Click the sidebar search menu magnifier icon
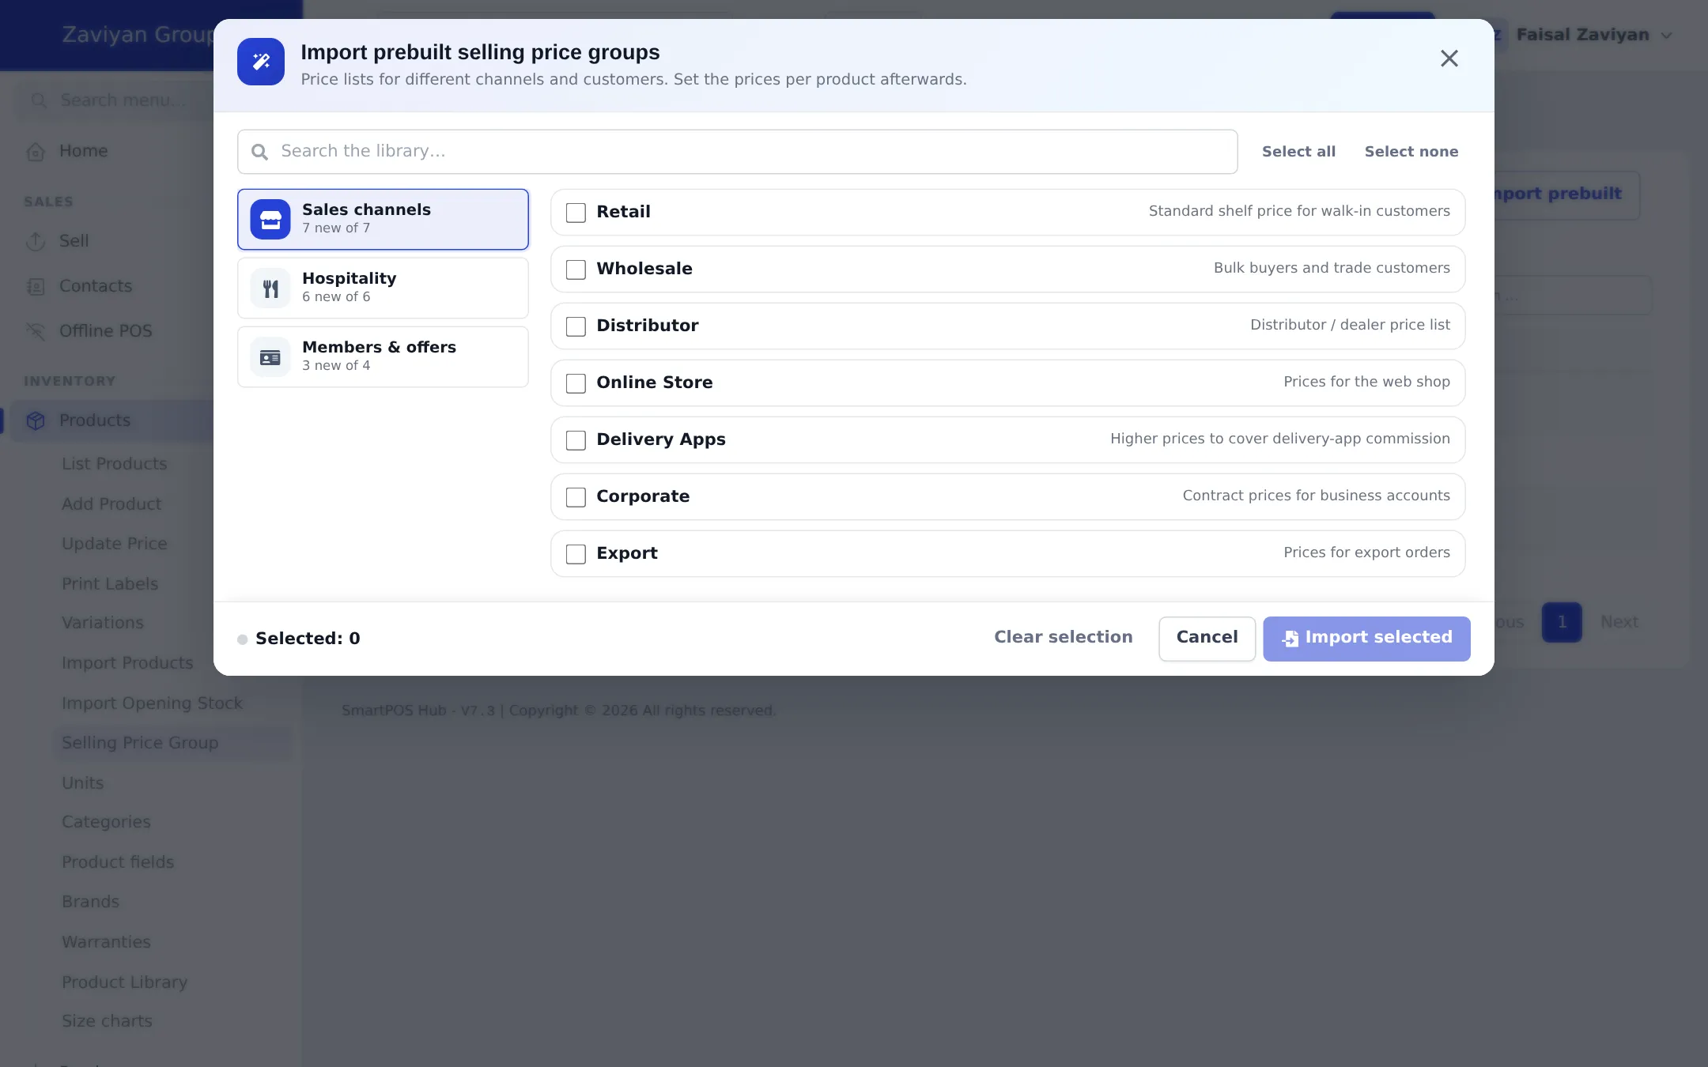Viewport: 1708px width, 1067px height. (38, 100)
